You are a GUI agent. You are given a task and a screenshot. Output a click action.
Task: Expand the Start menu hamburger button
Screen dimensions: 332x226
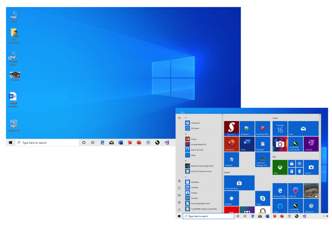point(179,118)
